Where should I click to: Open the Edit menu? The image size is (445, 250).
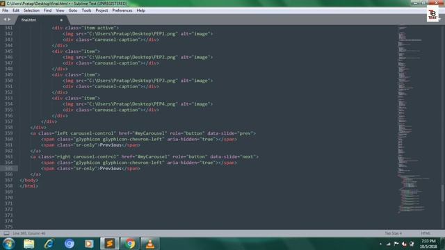[16, 10]
